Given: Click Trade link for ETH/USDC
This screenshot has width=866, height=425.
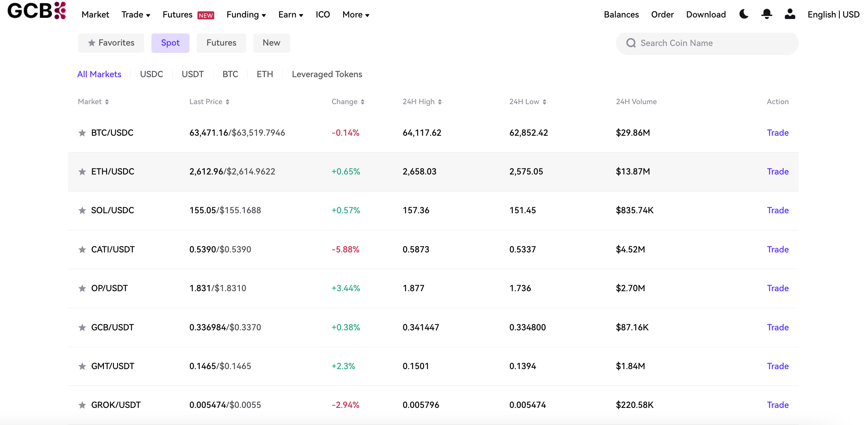Looking at the screenshot, I should 777,171.
